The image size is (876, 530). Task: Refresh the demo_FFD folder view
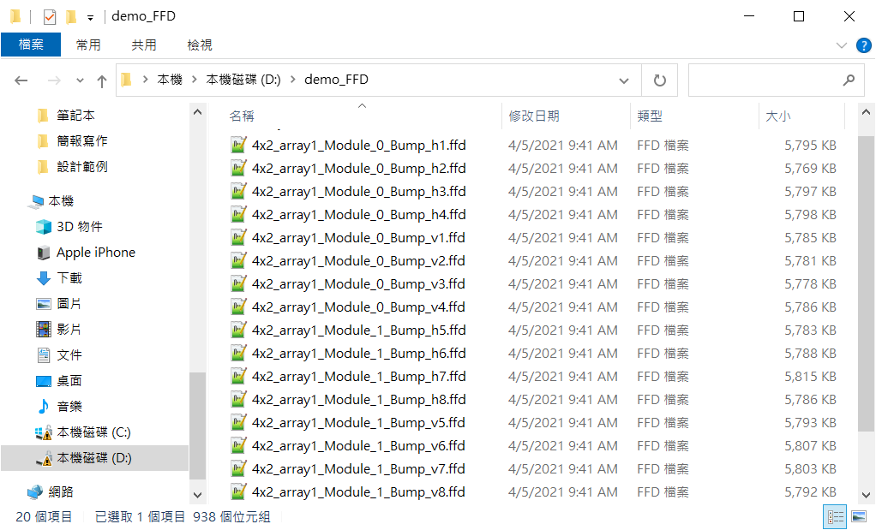coord(659,80)
